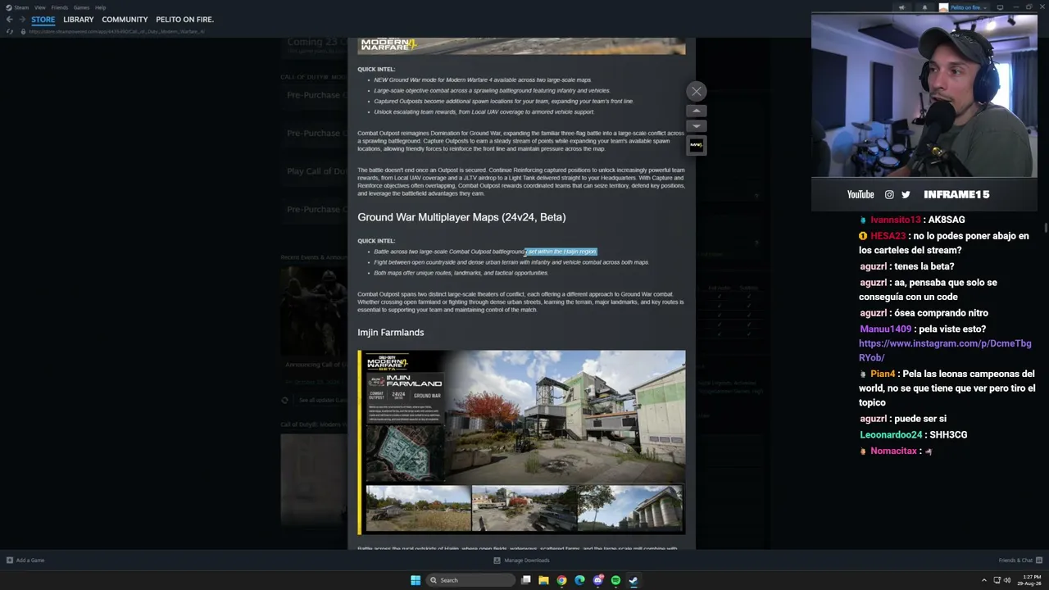Open the Friends menu
This screenshot has height=590, width=1049.
(59, 7)
